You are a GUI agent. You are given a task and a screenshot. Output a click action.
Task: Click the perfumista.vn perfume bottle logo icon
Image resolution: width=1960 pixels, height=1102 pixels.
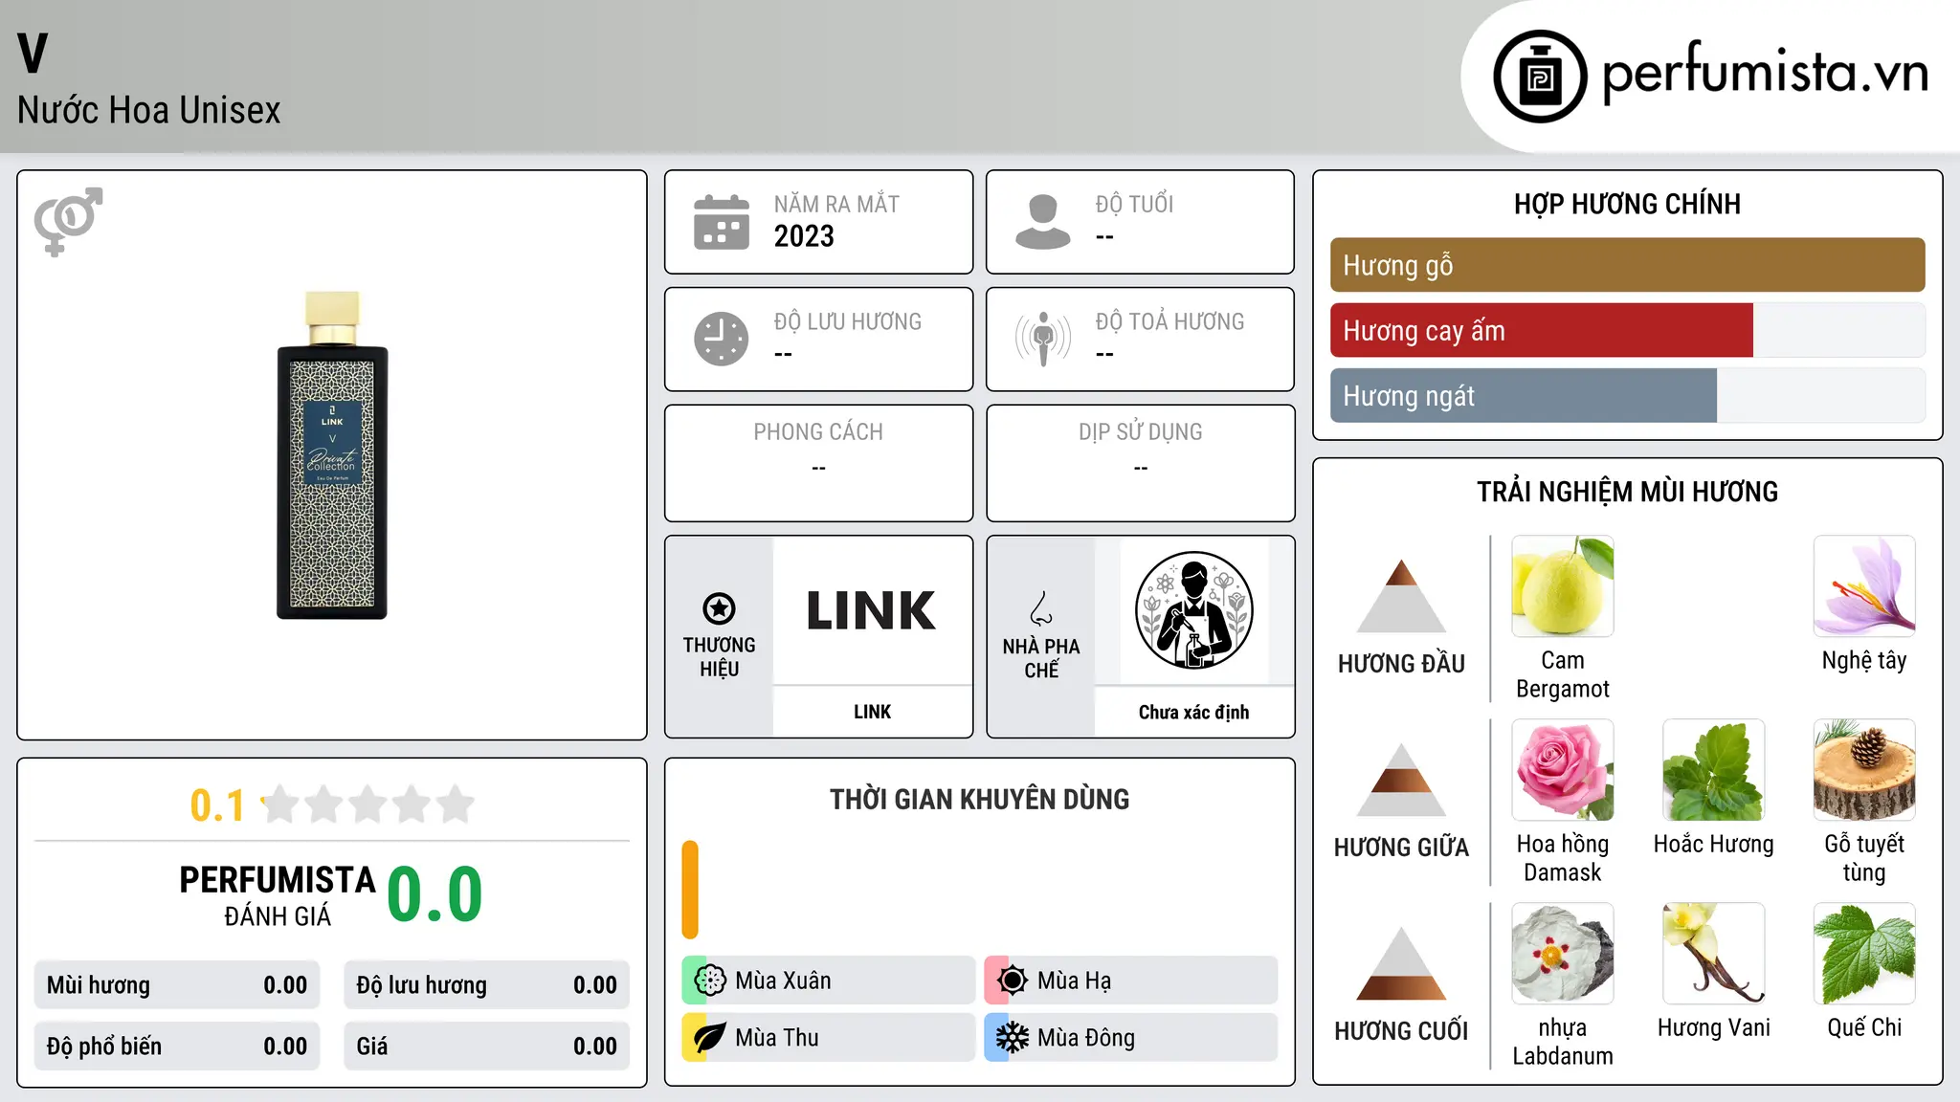click(x=1540, y=77)
